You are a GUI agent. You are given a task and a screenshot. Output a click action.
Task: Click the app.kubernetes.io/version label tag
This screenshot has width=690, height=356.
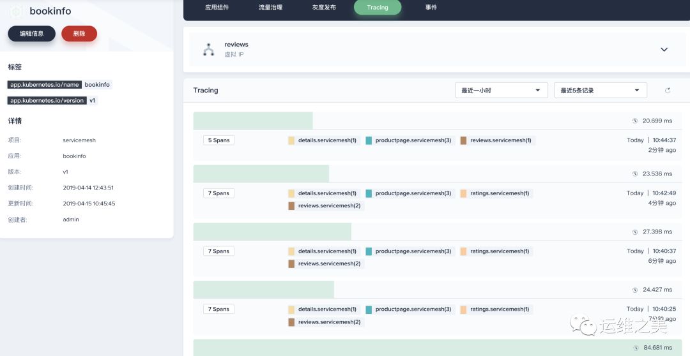click(47, 100)
